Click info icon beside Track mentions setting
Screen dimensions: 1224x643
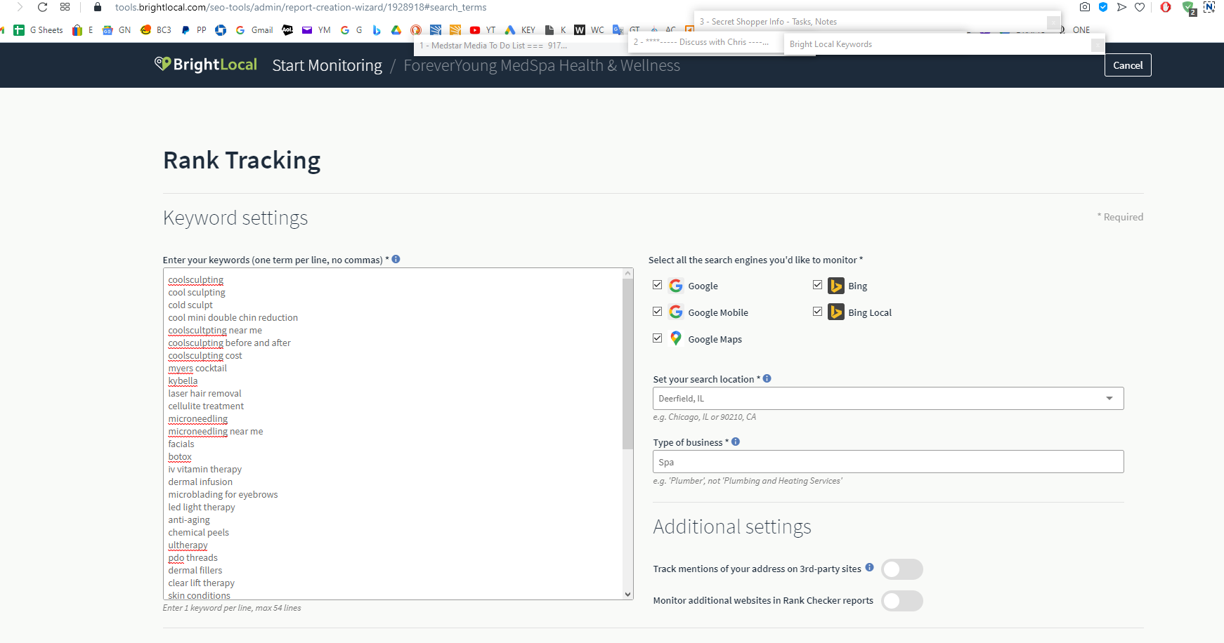click(x=869, y=567)
